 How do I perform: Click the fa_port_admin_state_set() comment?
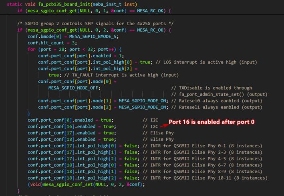coord(219,94)
